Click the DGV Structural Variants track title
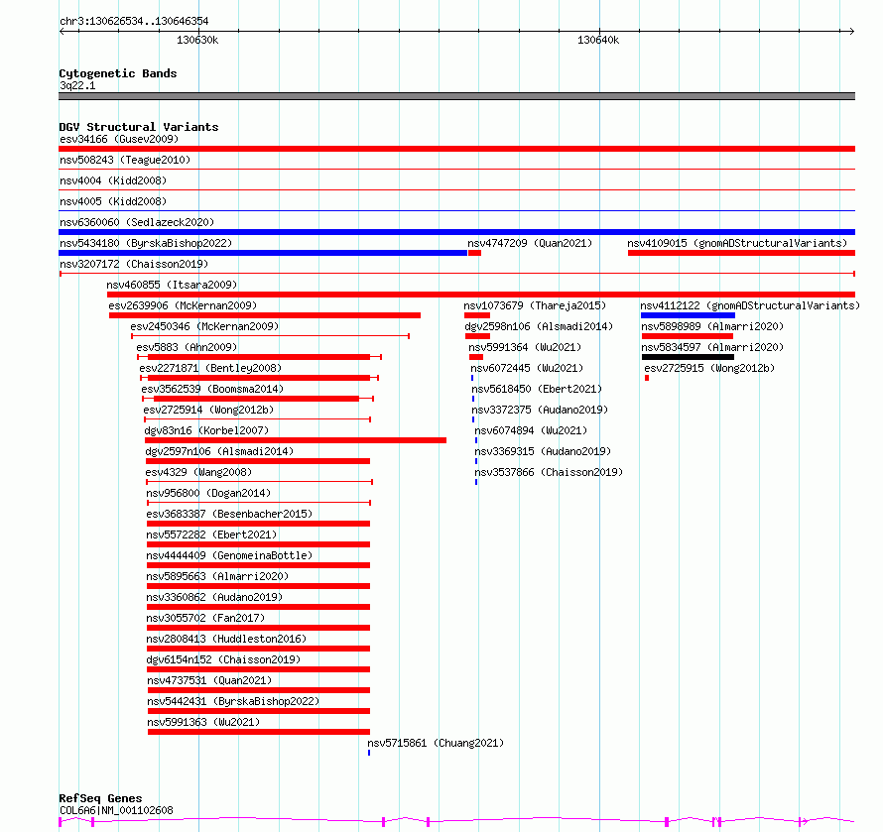The height and width of the screenshot is (832, 883). click(139, 127)
